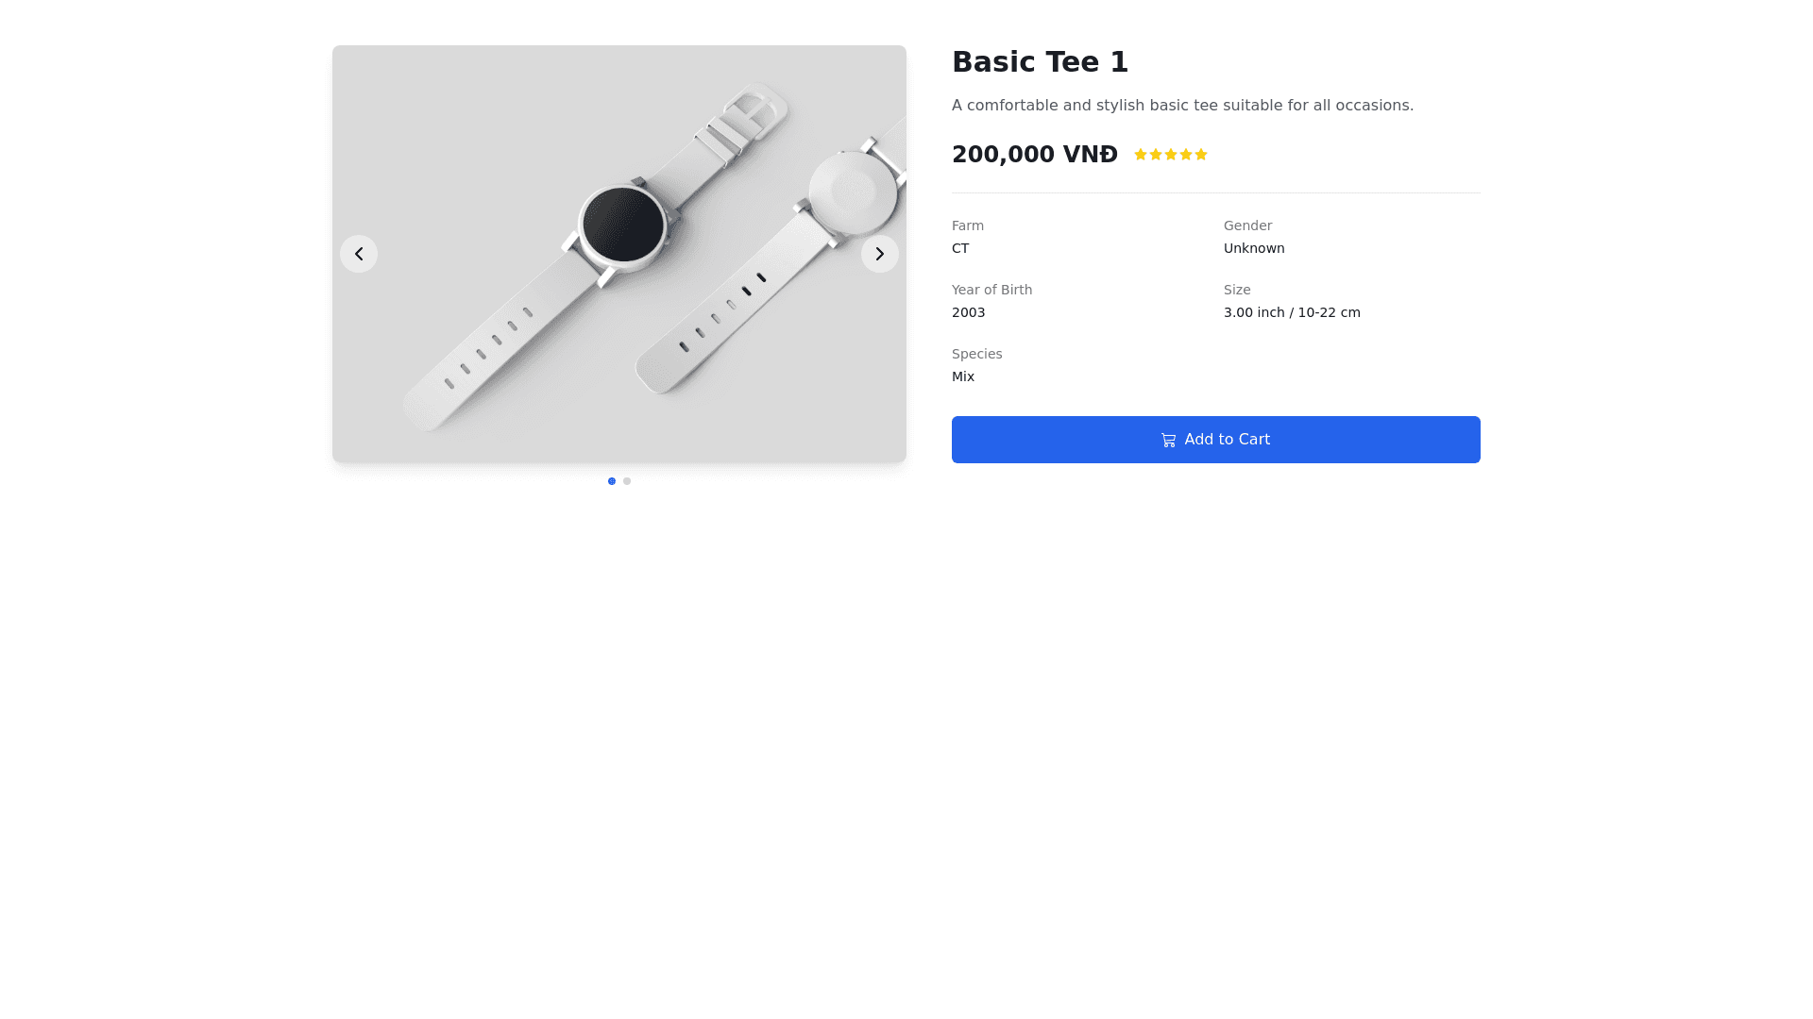Click the Species value Mix

point(963,376)
